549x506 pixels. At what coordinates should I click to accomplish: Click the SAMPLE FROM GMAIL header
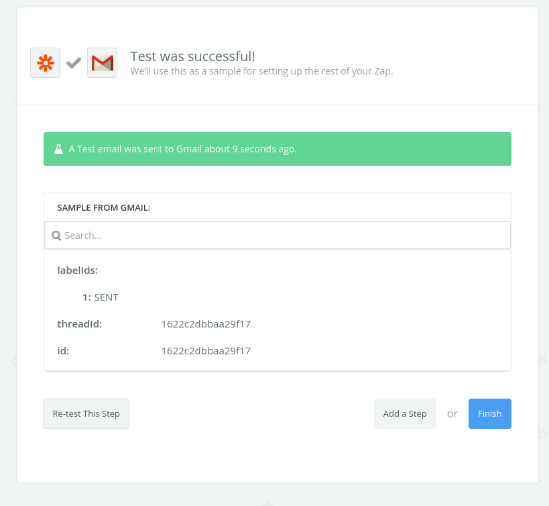pos(104,208)
